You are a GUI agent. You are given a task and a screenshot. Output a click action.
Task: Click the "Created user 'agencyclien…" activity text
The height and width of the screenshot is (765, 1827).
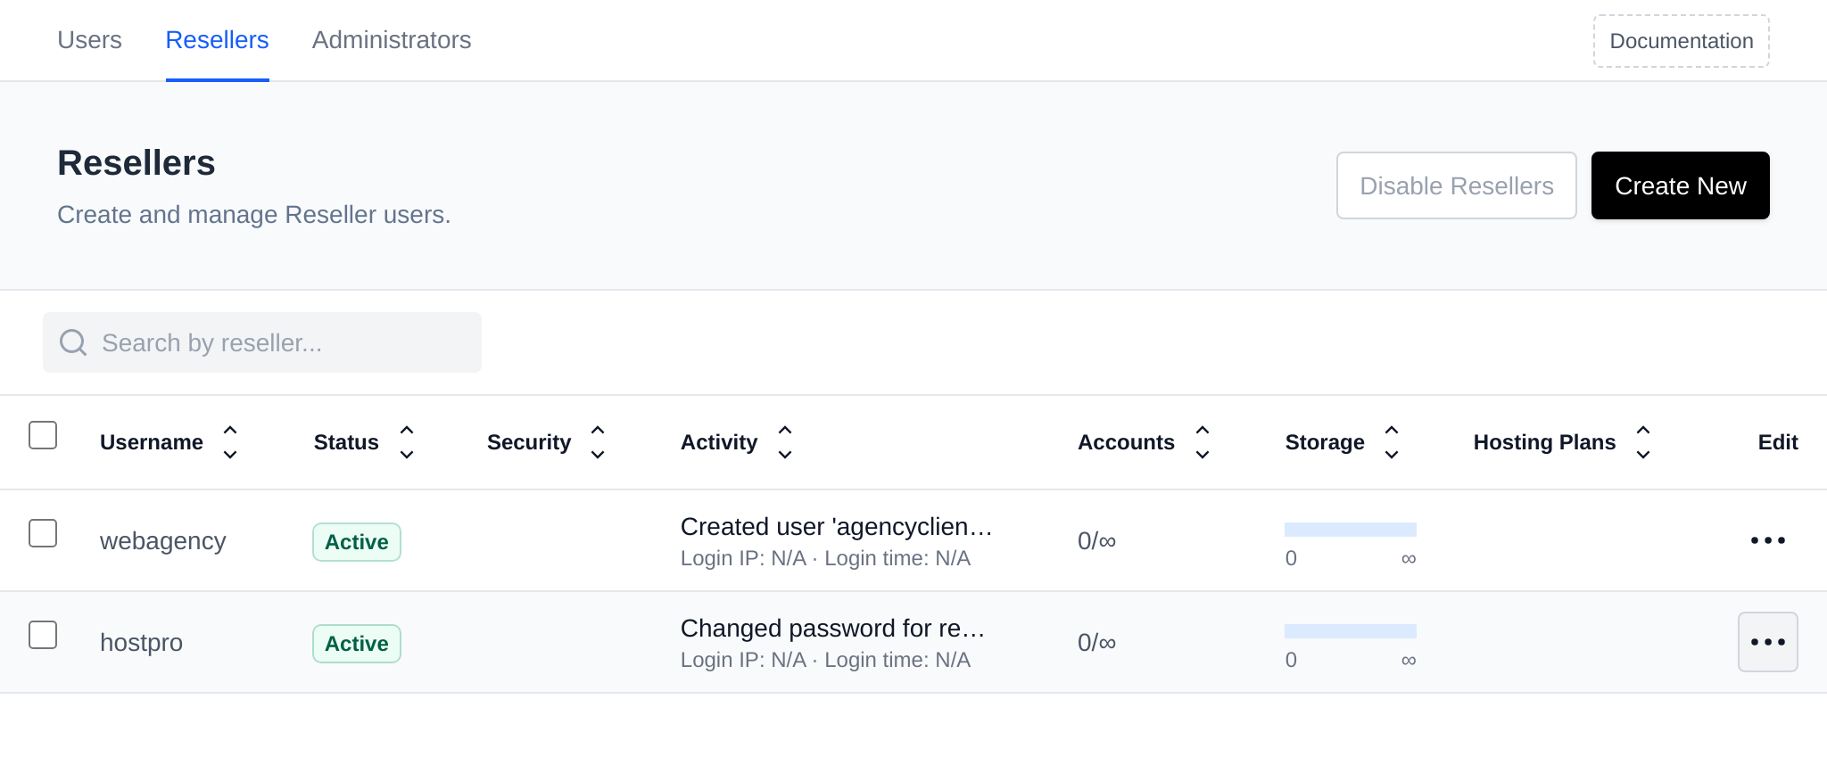pyautogui.click(x=837, y=527)
